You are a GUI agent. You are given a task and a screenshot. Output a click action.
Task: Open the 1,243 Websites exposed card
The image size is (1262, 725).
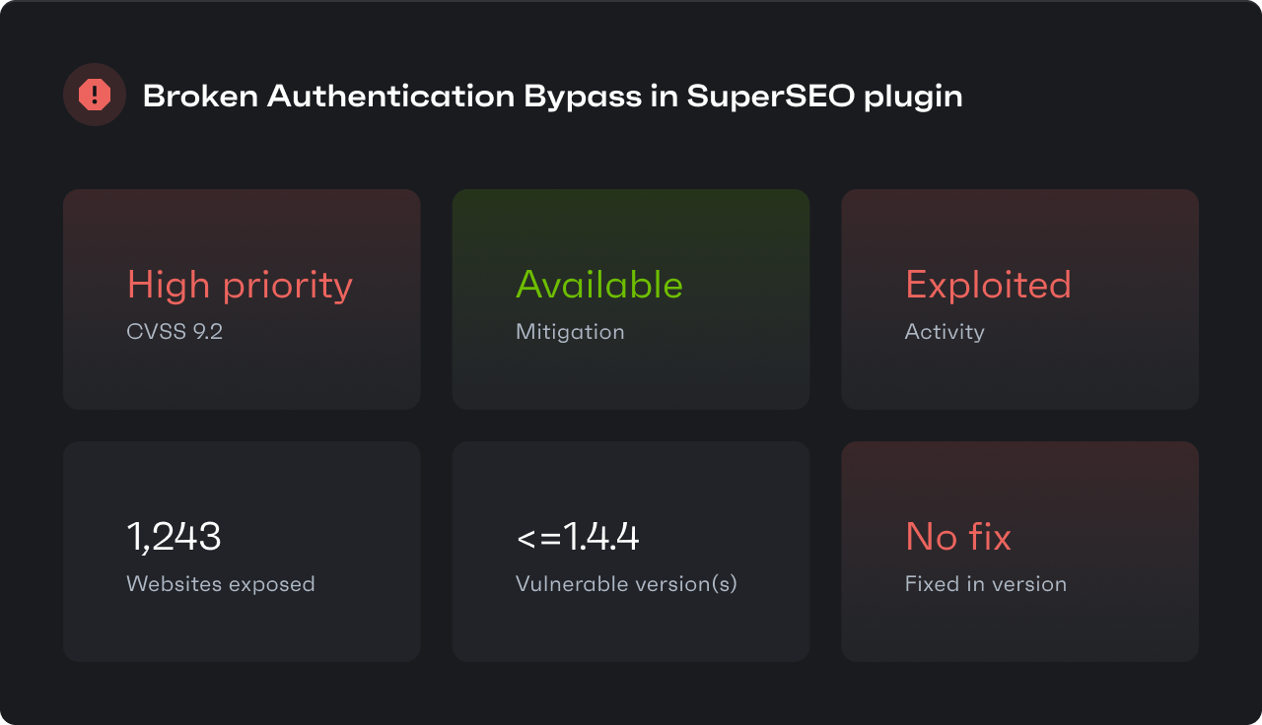coord(242,552)
